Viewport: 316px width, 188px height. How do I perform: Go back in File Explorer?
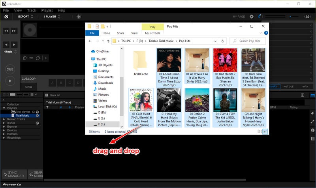point(90,41)
